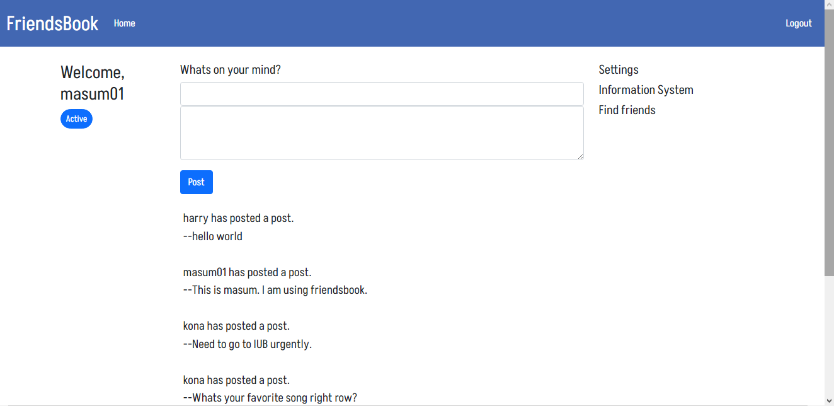Log out using the Logout link

(x=798, y=23)
